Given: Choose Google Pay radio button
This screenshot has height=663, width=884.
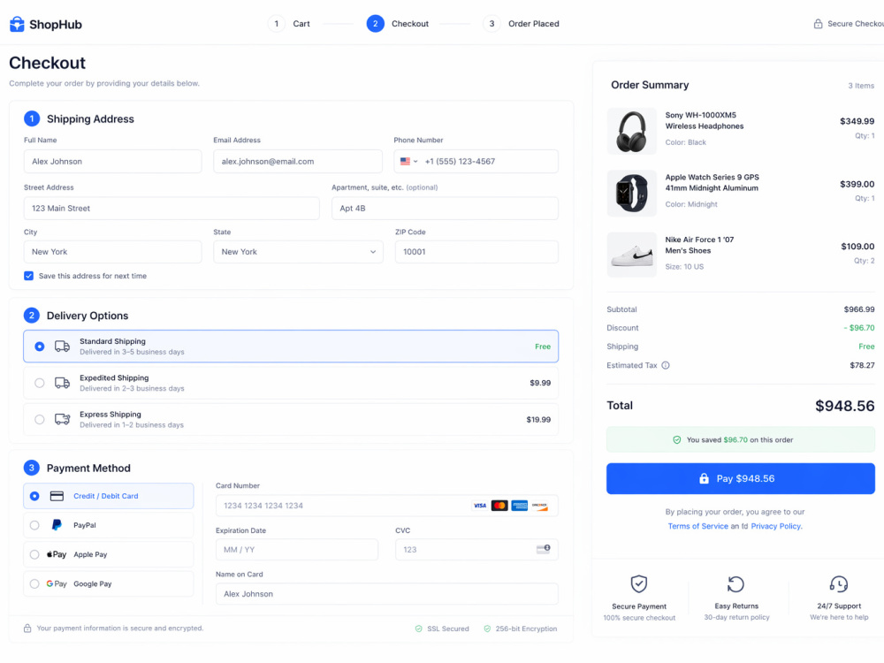Looking at the screenshot, I should 34,583.
